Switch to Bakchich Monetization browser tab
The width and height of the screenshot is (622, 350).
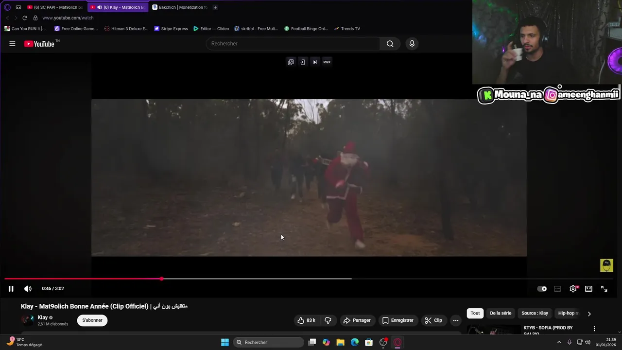(179, 7)
